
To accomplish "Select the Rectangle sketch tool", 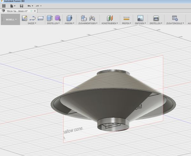I will 40,18.
